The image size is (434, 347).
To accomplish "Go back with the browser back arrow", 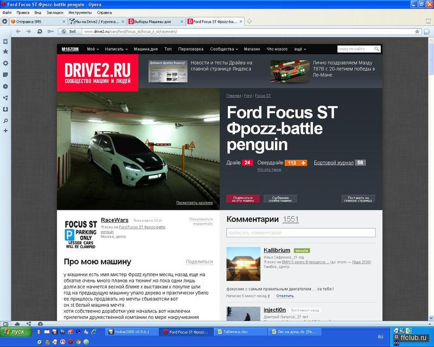I will 18,31.
